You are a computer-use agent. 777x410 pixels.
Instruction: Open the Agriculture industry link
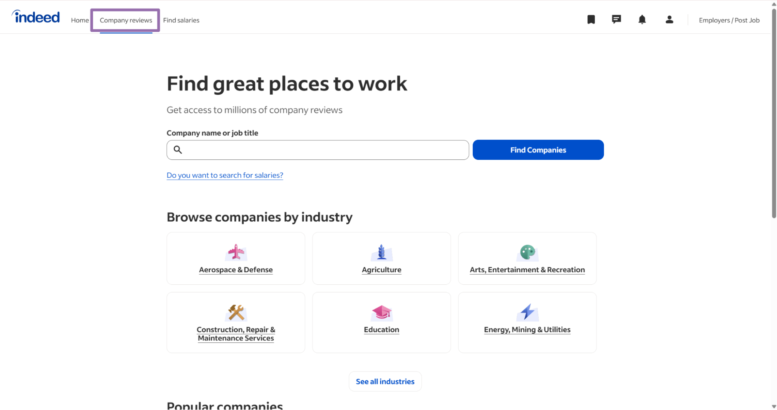click(381, 270)
